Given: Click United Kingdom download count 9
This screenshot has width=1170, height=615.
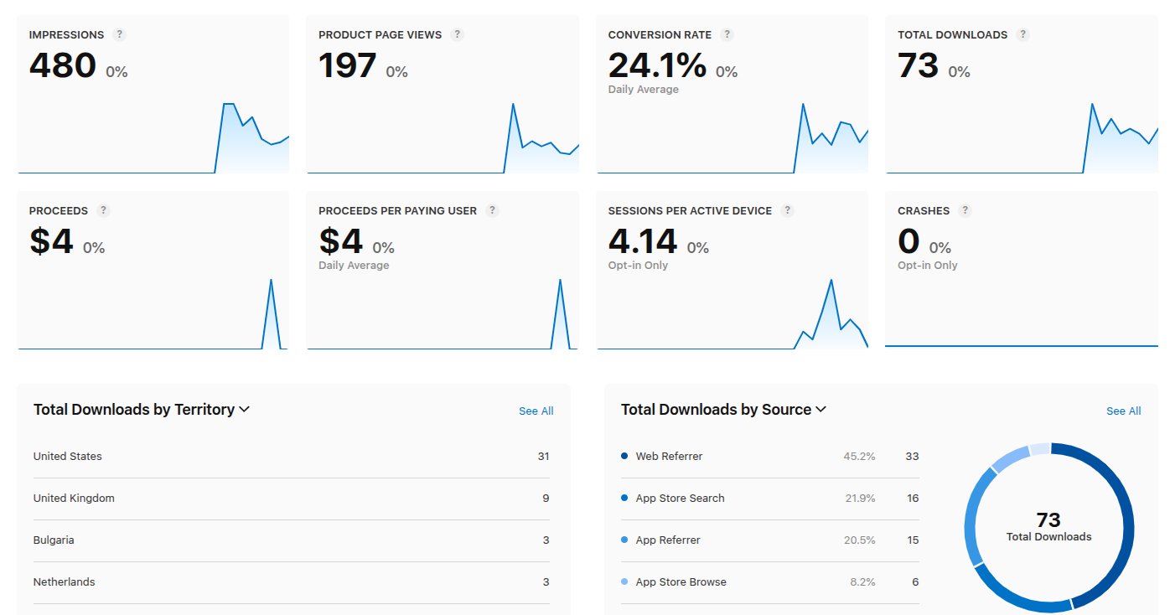Looking at the screenshot, I should coord(546,499).
